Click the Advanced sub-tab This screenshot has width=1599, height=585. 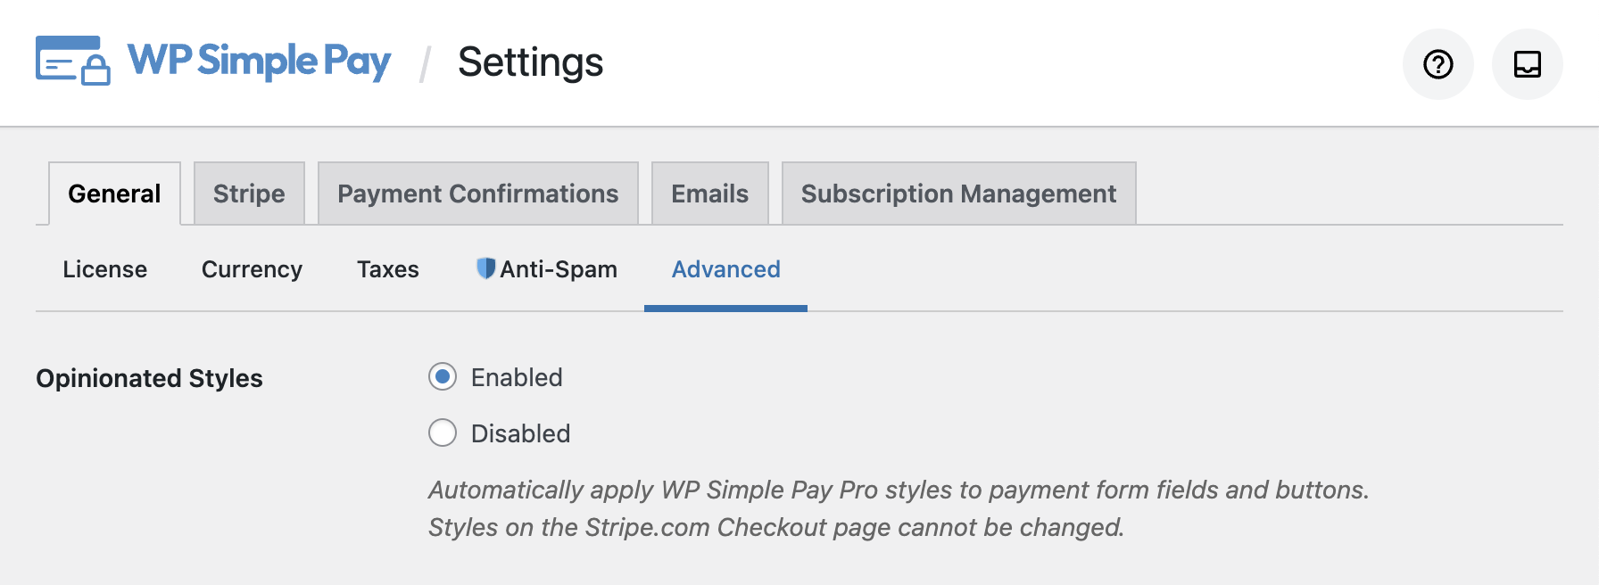[x=725, y=269]
